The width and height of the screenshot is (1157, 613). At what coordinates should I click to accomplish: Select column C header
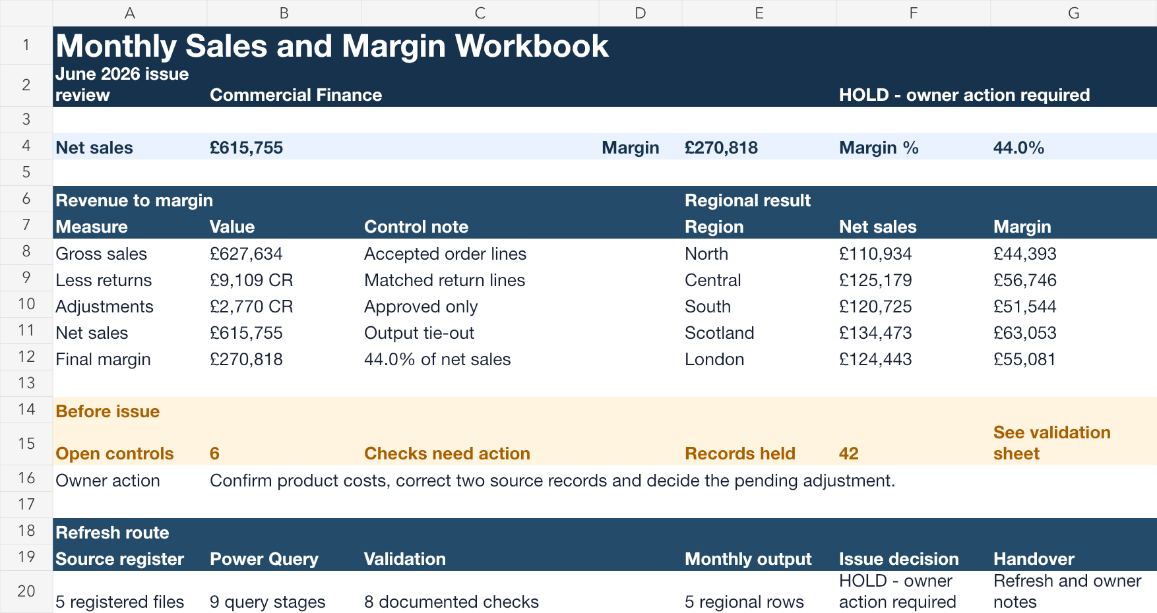480,13
